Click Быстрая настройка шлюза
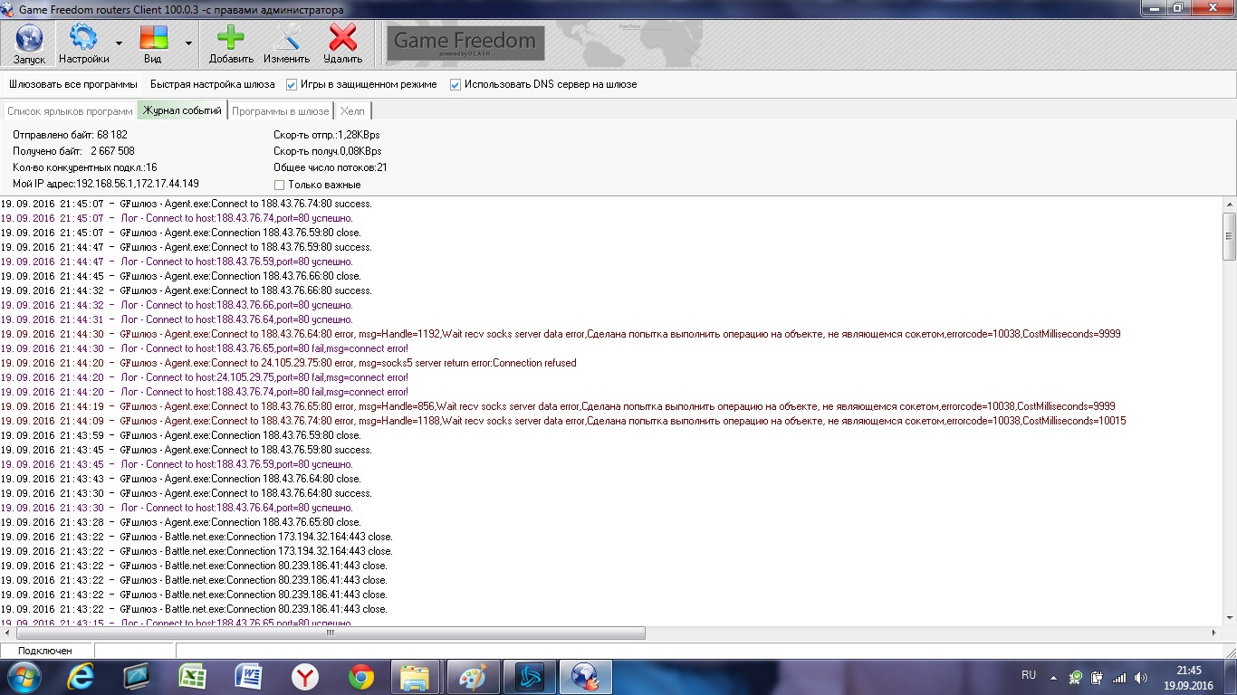 click(212, 84)
